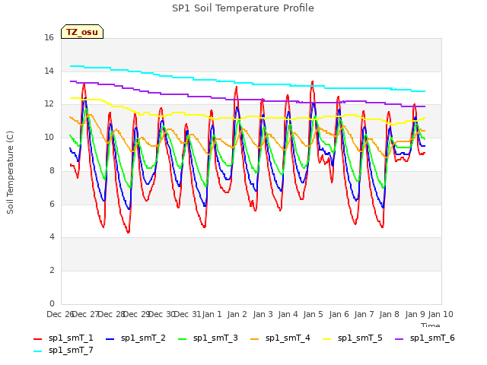Click the TZ_osu annotation label
This screenshot has width=487, height=365.
tap(82, 32)
